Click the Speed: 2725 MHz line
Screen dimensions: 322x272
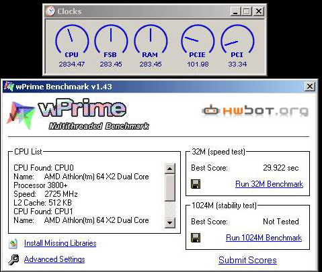(46, 194)
